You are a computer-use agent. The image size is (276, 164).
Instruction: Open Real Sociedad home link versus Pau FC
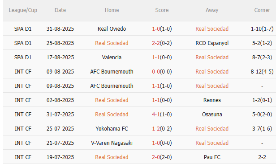112,157
